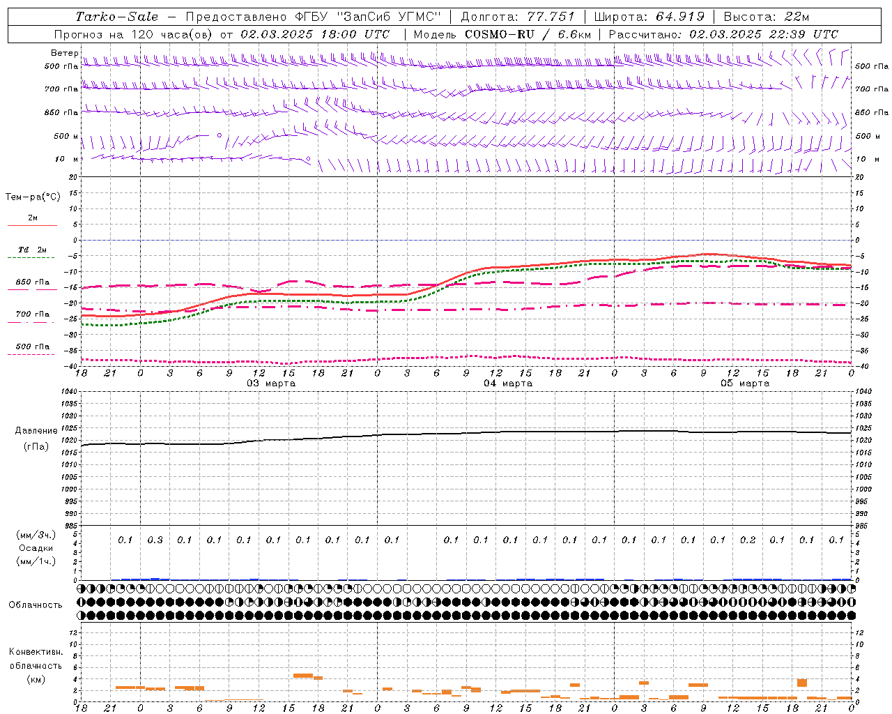The height and width of the screenshot is (714, 892).
Task: Select the Модель COSMO-RU / 6.6км text
Action: pyautogui.click(x=502, y=34)
